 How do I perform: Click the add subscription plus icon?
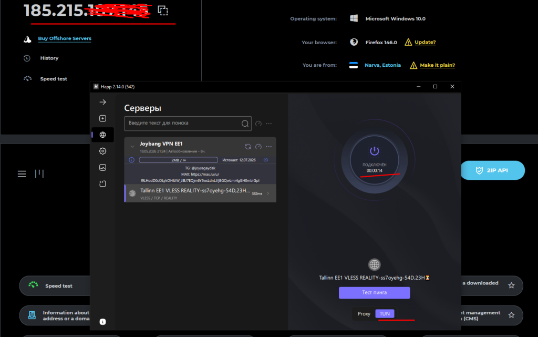click(x=102, y=118)
